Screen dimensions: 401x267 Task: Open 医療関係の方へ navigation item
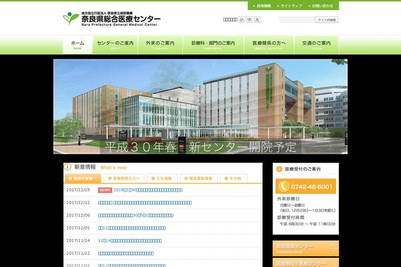pos(269,45)
